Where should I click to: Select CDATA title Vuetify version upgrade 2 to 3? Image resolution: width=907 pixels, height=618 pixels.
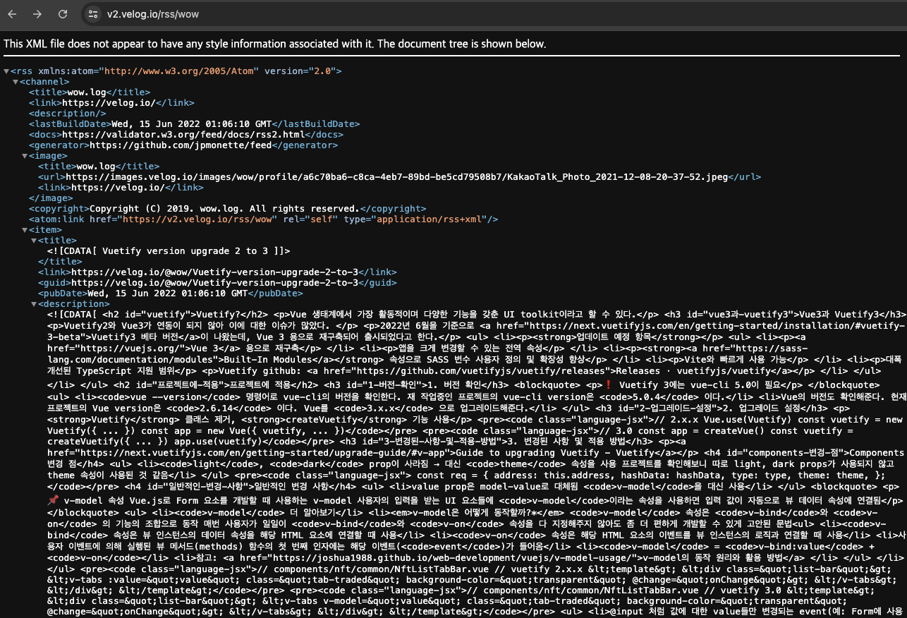[x=169, y=251]
